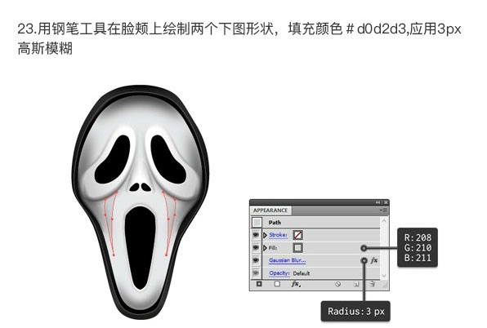Toggle visibility eye for Stroke row
The image size is (487, 328).
point(256,235)
